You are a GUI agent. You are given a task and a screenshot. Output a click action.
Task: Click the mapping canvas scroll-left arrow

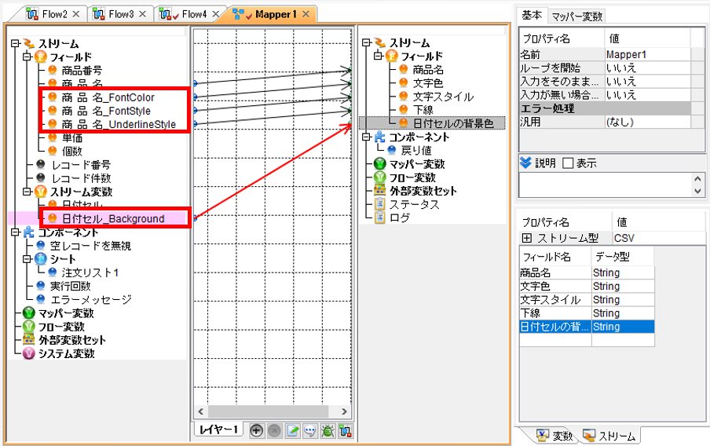point(200,411)
